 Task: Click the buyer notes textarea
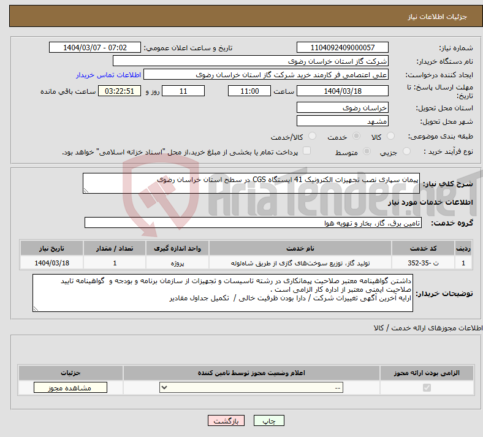pyautogui.click(x=222, y=293)
